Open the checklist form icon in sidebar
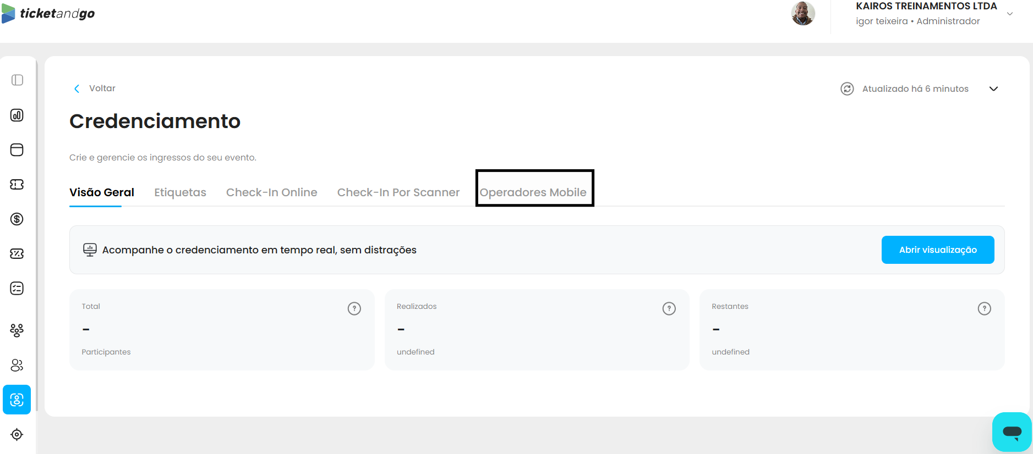 [x=17, y=288]
